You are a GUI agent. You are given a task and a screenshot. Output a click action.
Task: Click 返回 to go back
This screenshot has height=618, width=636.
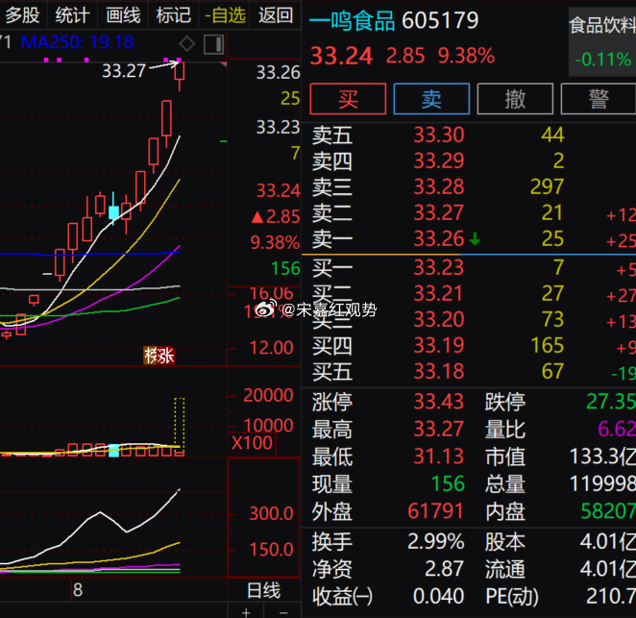(276, 15)
